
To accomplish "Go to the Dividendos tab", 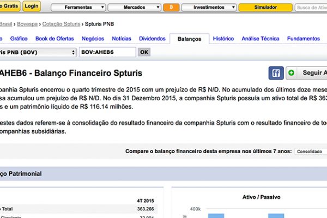I will [x=152, y=39].
